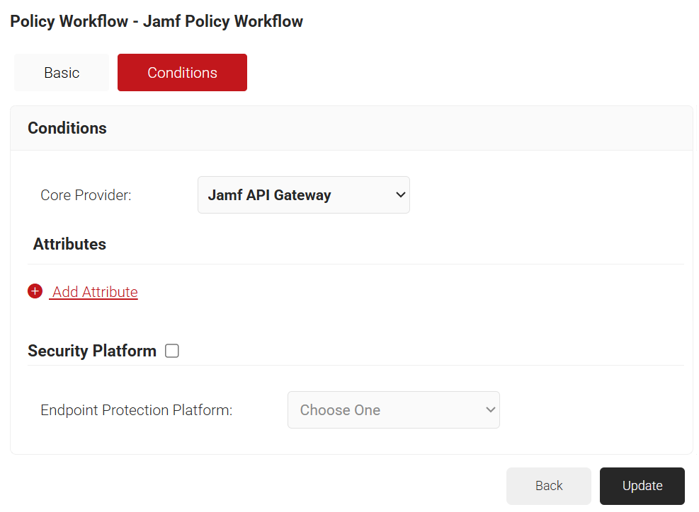Click the Policy Workflow page title
Viewport: 699px width, 512px height.
(157, 21)
